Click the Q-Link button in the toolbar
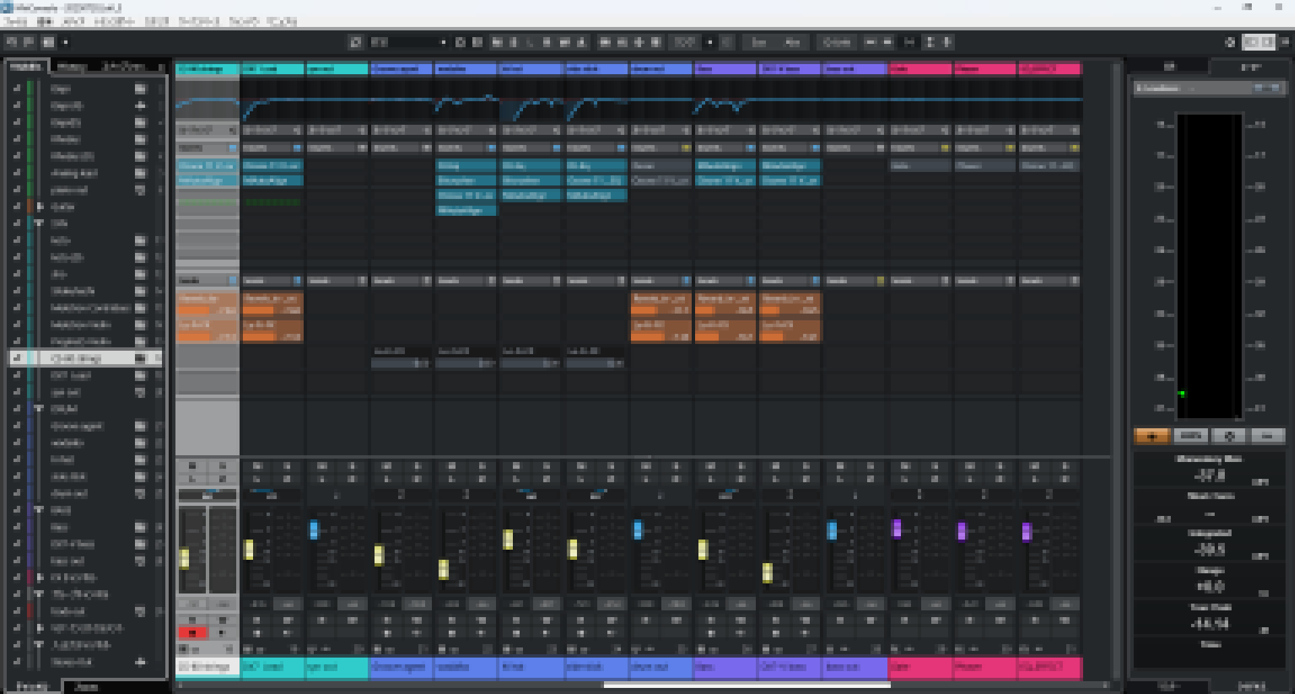Image resolution: width=1295 pixels, height=694 pixels. coord(837,42)
